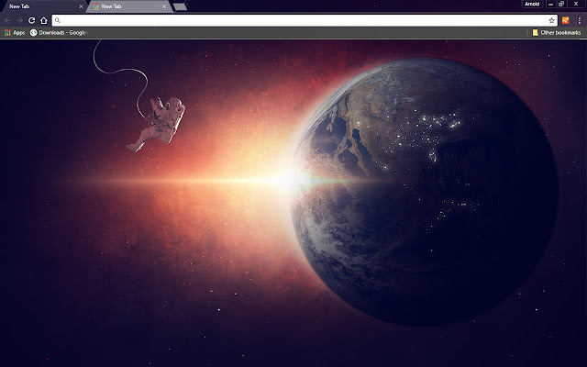Reload the page with the refresh icon
This screenshot has width=587, height=367.
[32, 20]
